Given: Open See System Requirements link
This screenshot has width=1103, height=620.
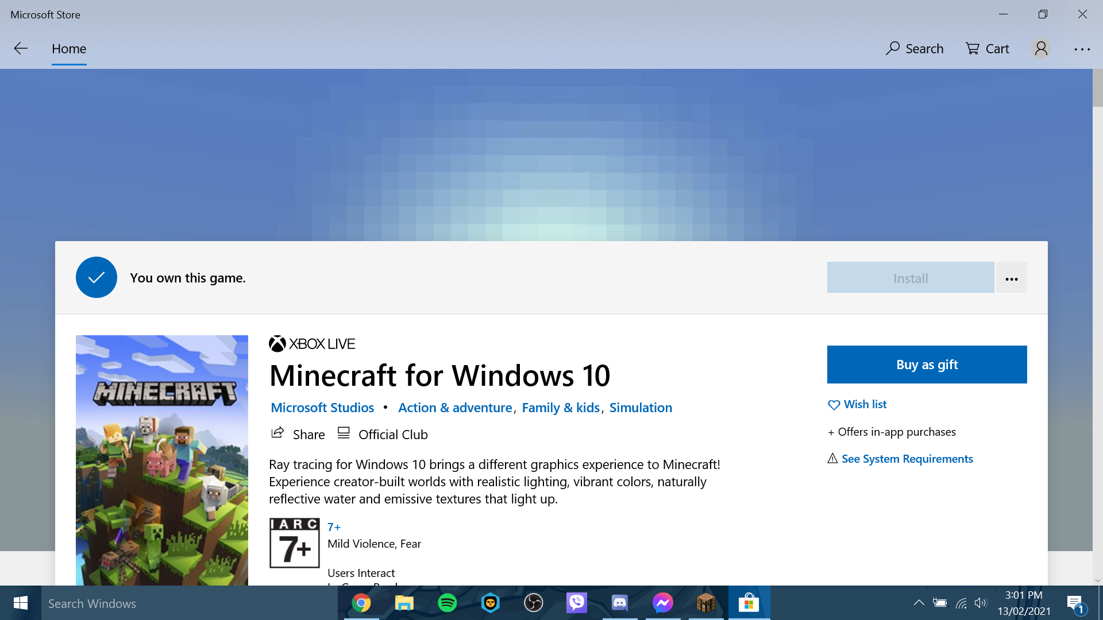Looking at the screenshot, I should (907, 459).
